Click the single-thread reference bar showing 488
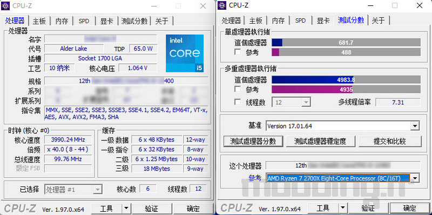Screen dimensions: 432x215 [x=346, y=52]
